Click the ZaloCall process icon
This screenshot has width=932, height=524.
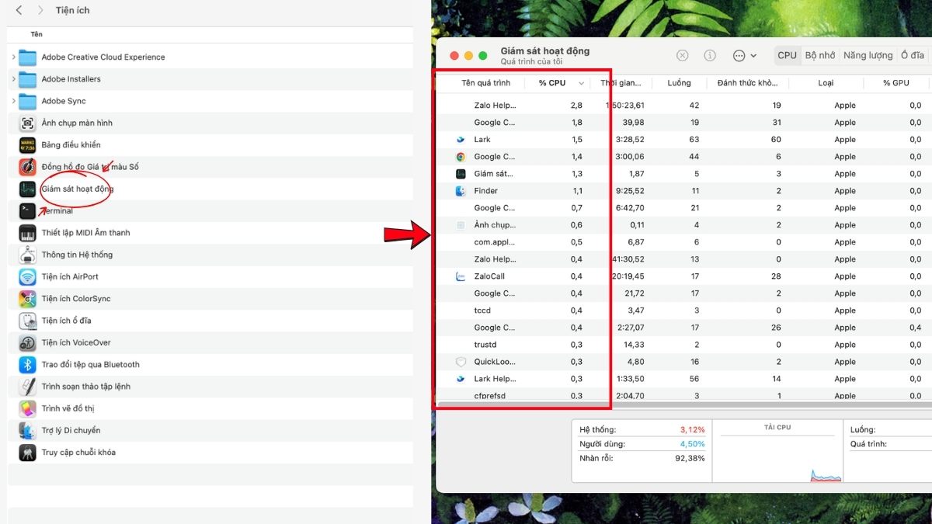click(461, 276)
